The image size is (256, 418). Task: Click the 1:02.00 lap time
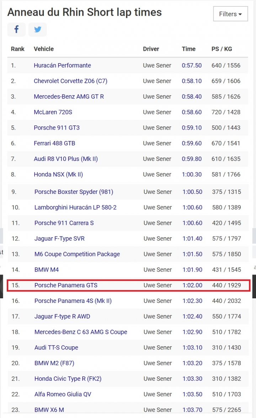click(x=192, y=285)
